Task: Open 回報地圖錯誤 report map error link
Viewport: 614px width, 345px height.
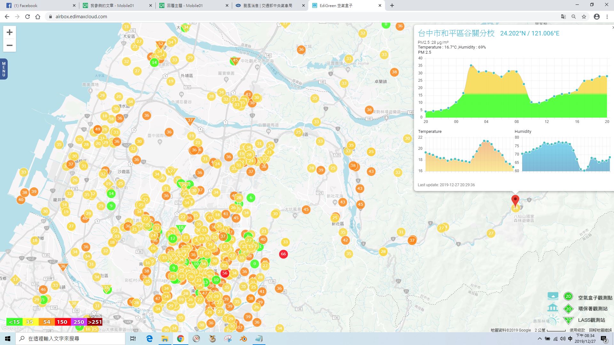Action: tap(600, 330)
